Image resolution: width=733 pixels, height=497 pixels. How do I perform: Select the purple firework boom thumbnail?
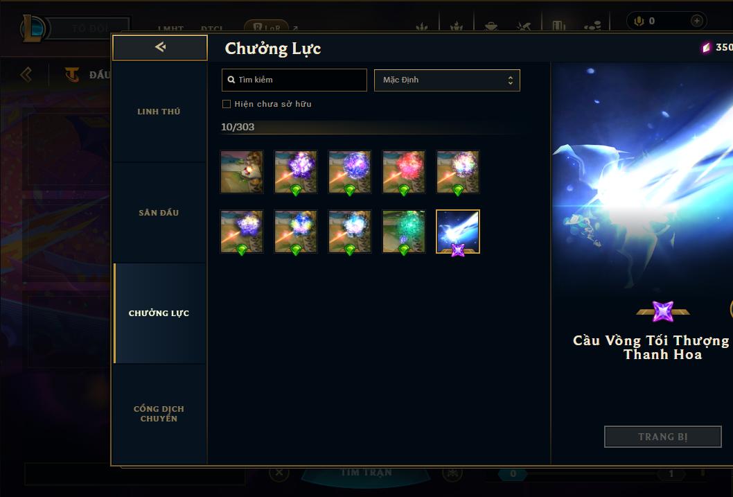[296, 172]
